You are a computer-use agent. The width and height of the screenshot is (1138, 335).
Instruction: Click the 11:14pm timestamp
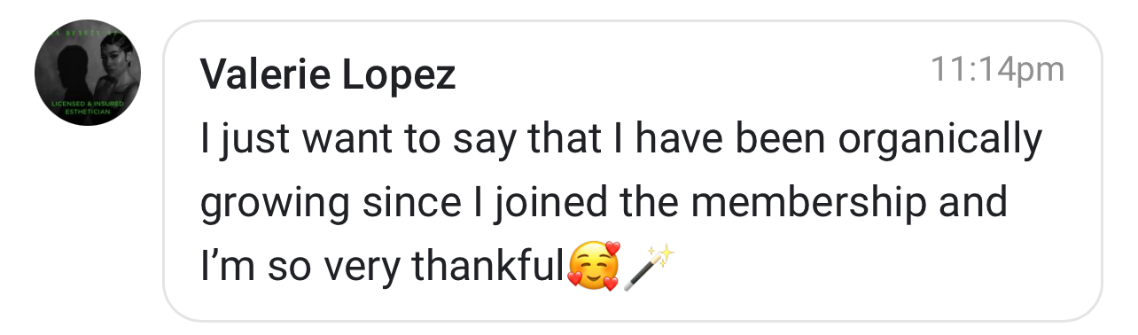coord(996,69)
